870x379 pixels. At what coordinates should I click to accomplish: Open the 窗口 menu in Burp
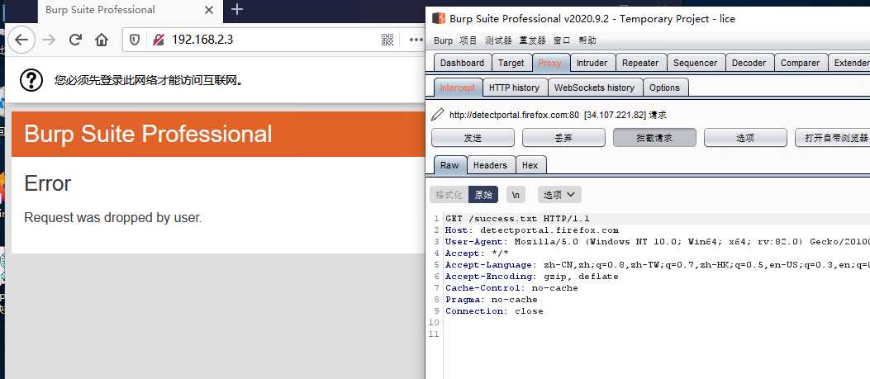click(562, 40)
